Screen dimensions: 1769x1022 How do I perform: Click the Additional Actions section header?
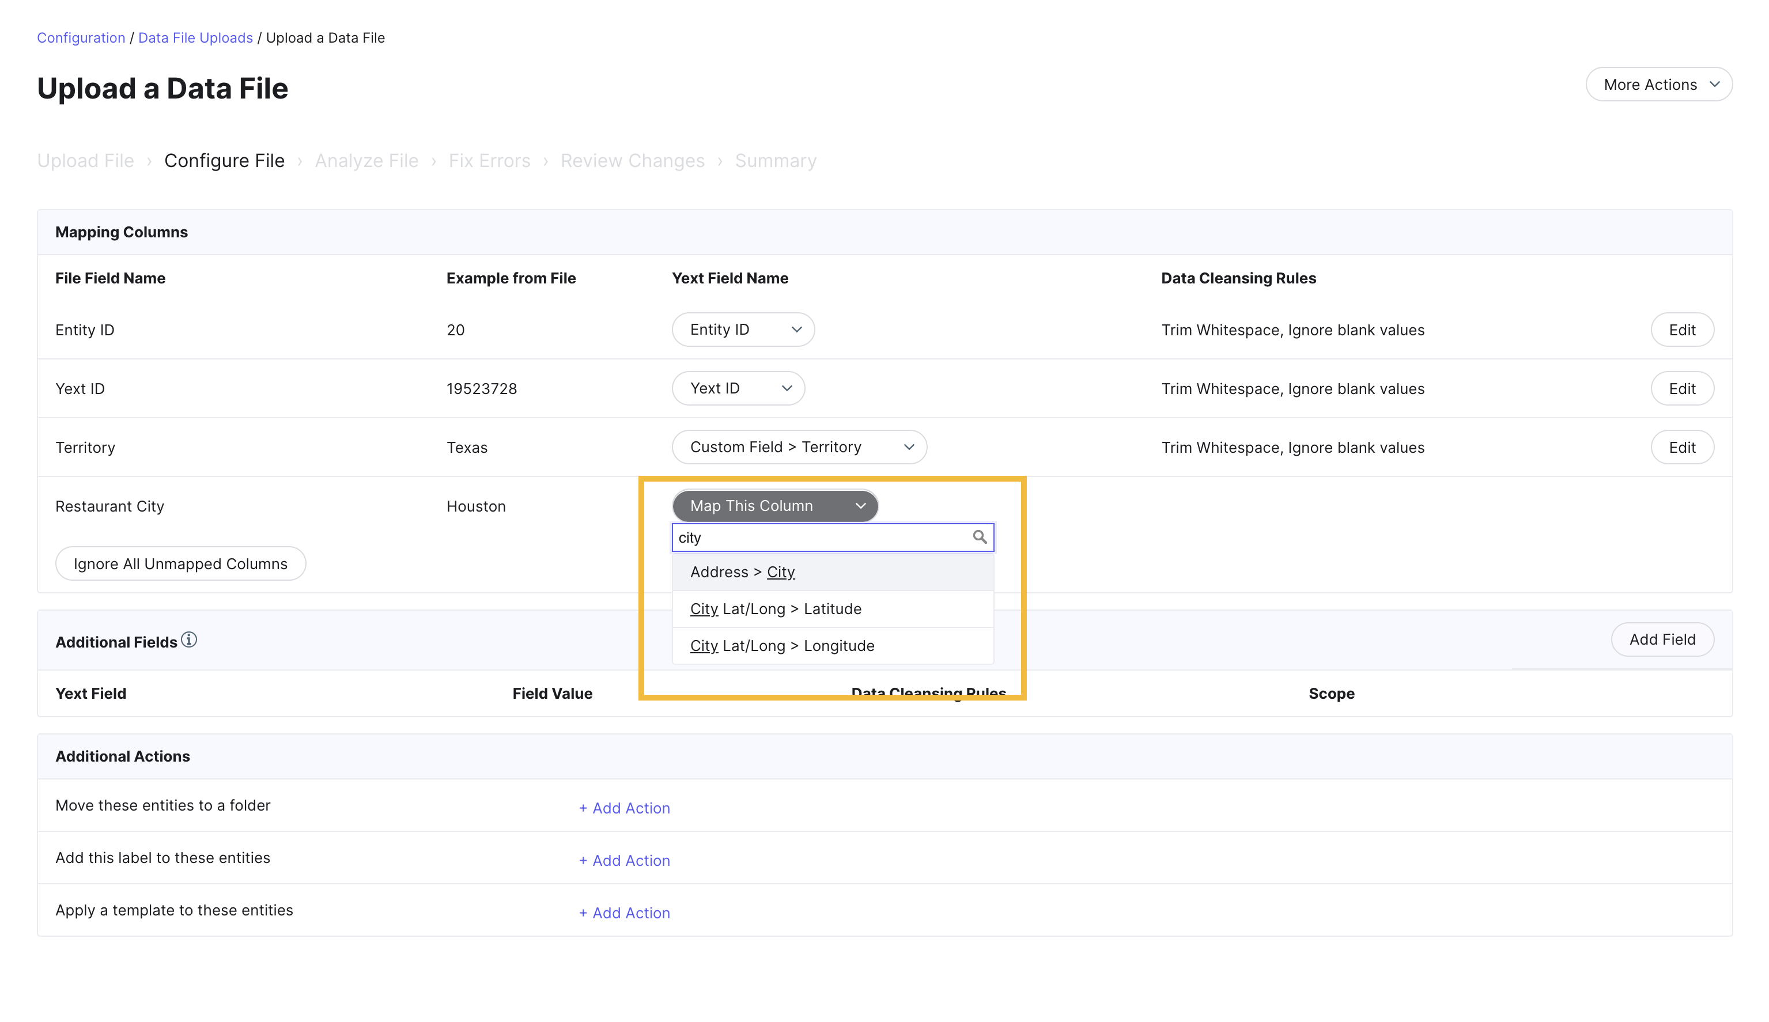pos(123,756)
